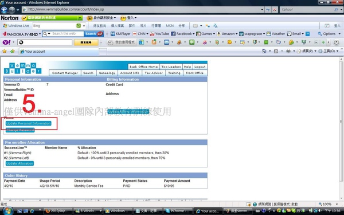Screen dimensions: 344x215
Task: Click the 'Monthly Service Fee' description text
Action: coord(89,186)
